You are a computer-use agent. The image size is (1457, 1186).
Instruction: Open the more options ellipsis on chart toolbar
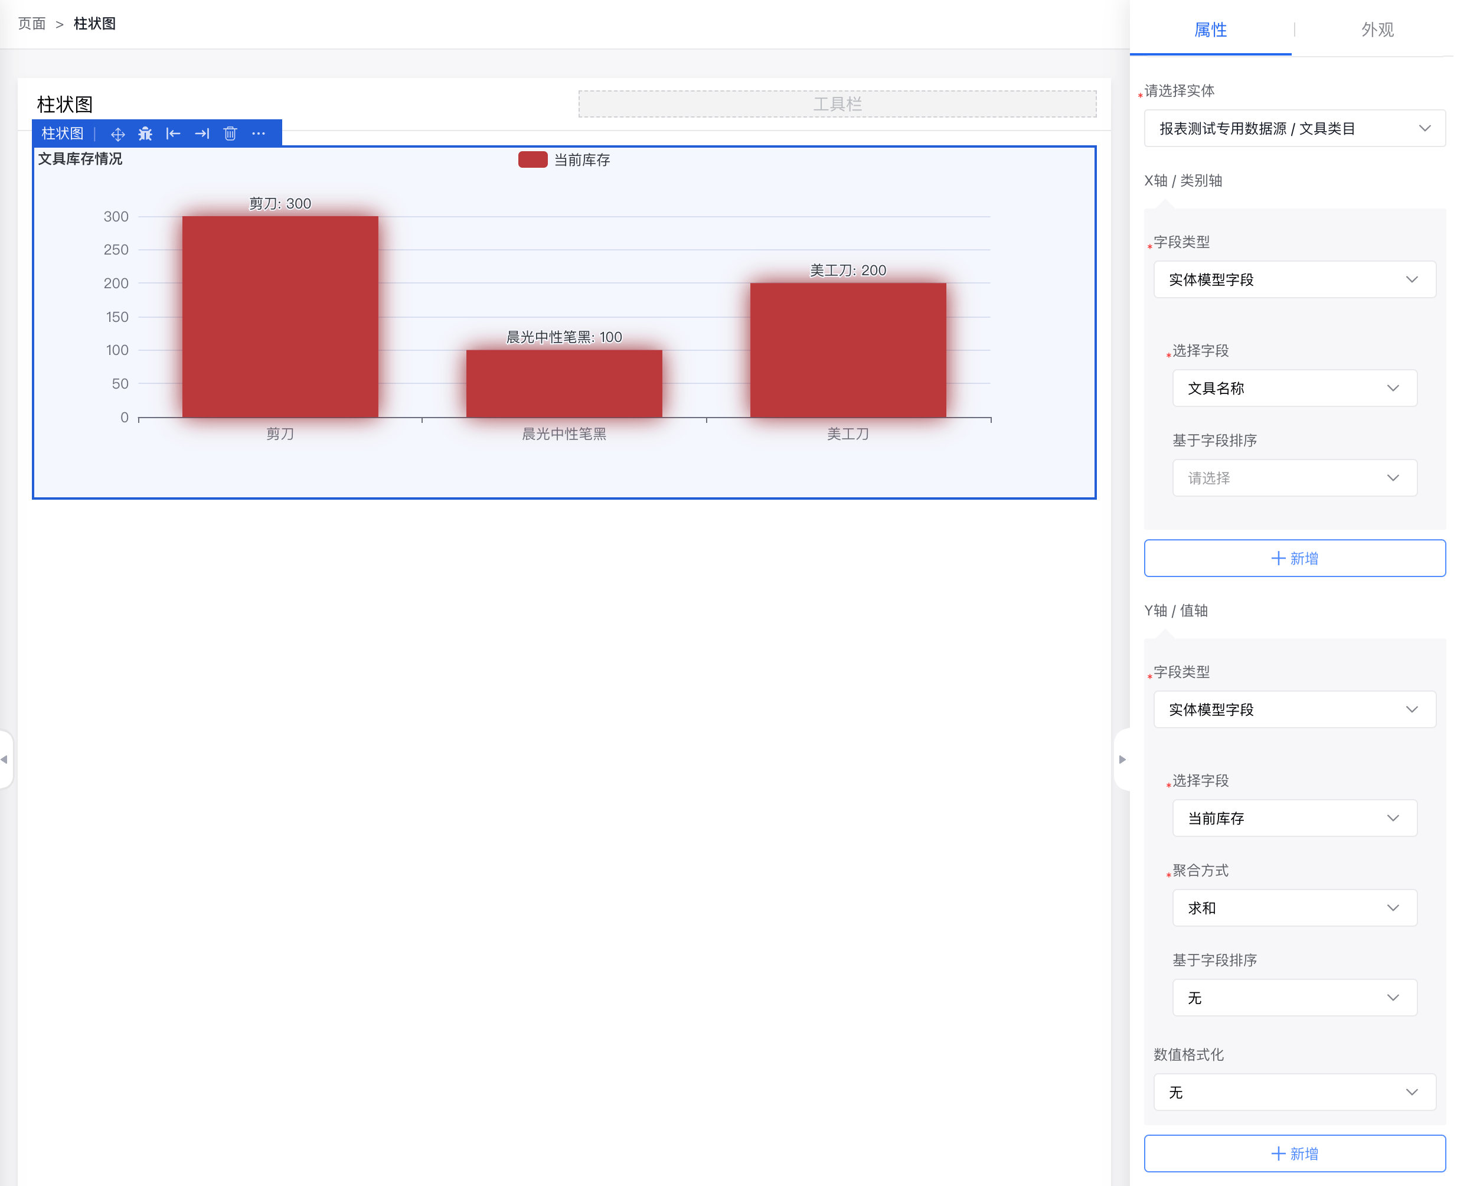(x=258, y=134)
